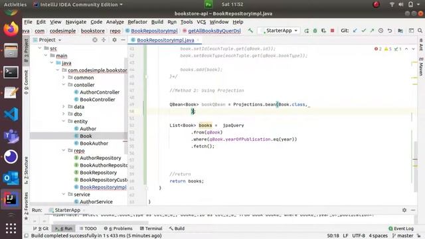Rerun StarterApp with the run icon
425x239 pixels.
click(306, 31)
